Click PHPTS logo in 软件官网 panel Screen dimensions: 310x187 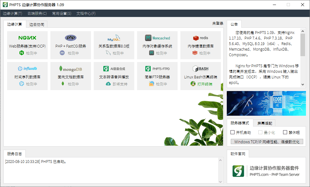coord(238,171)
